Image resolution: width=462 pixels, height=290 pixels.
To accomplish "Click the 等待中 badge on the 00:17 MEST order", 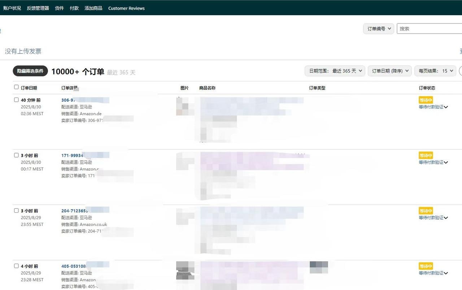I will (x=426, y=155).
